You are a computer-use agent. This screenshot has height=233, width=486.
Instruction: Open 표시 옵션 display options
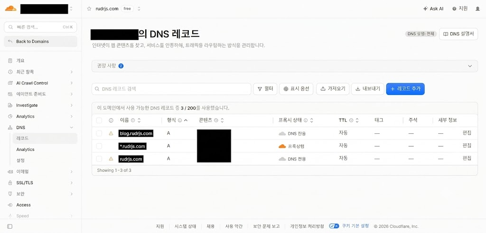click(296, 89)
